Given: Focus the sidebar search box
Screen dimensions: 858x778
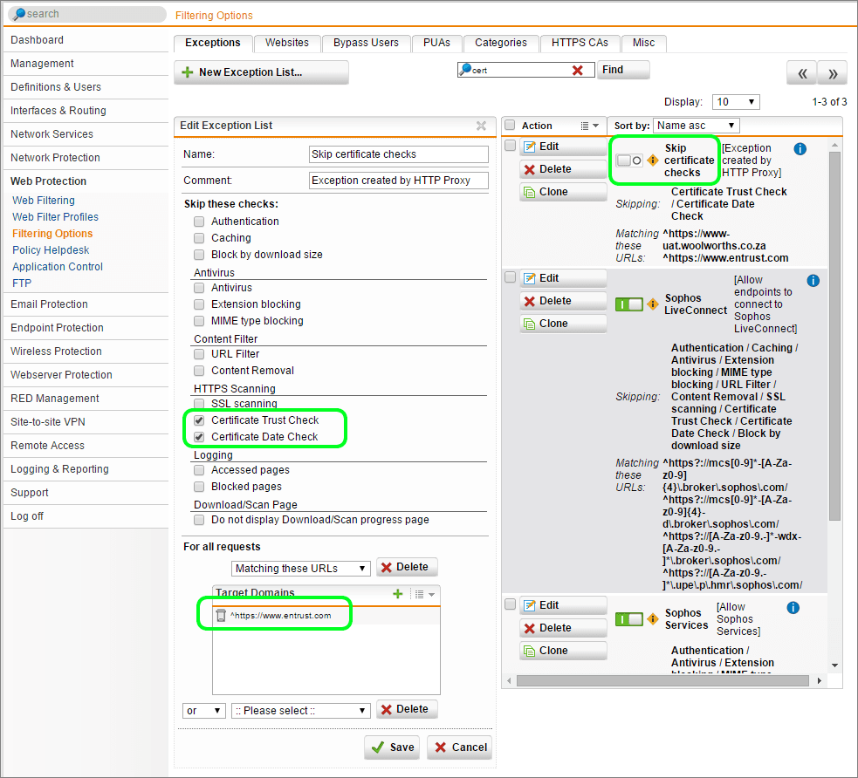Looking at the screenshot, I should [87, 14].
